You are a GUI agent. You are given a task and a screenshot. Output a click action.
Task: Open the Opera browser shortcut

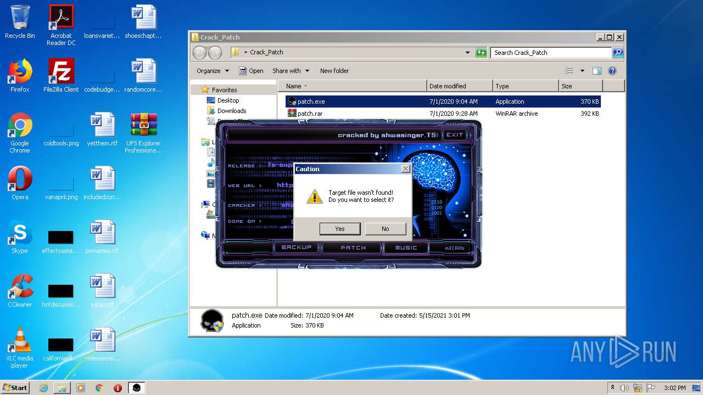[x=20, y=183]
